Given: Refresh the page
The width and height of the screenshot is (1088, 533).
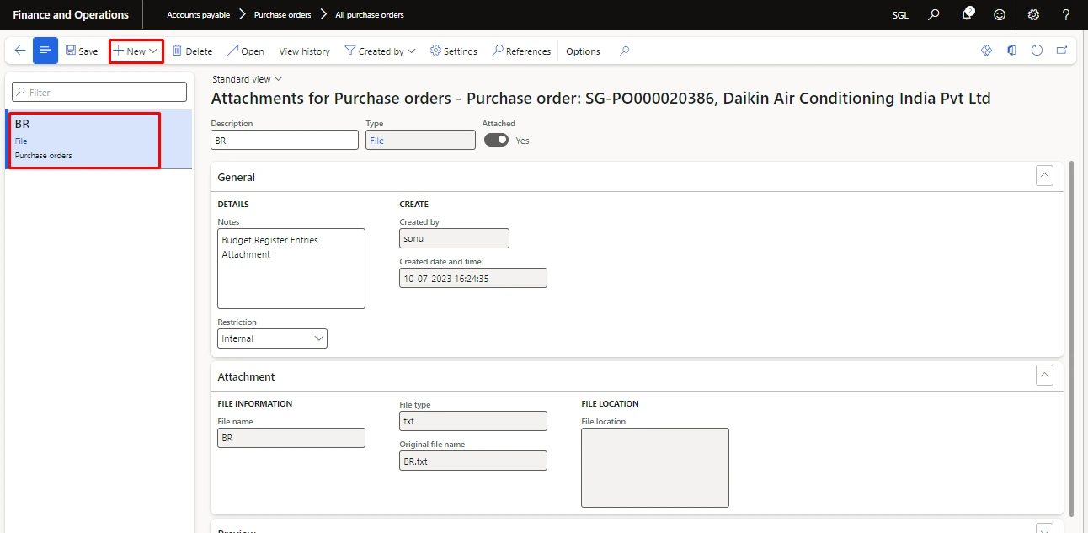Looking at the screenshot, I should (x=1037, y=51).
